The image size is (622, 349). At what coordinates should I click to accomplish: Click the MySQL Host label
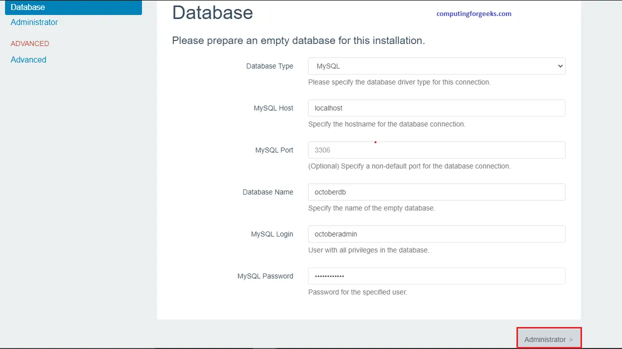pyautogui.click(x=273, y=108)
